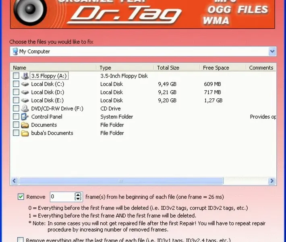Decrease the frame count with down spinner
This screenshot has height=242, width=286.
78,198
